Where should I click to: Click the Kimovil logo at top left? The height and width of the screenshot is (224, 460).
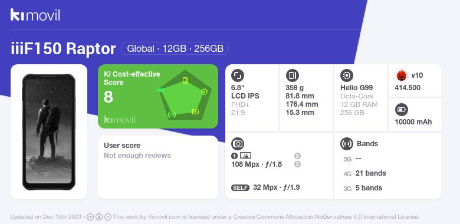[x=35, y=15]
